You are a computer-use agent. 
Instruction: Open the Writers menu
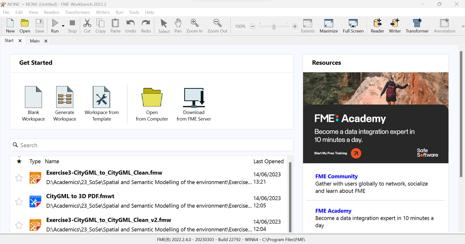pyautogui.click(x=103, y=12)
